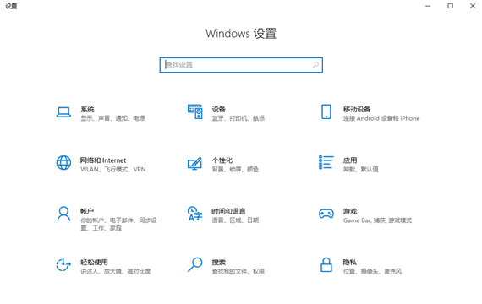Viewport: 482px width, 304px height.
Task: Open the 游戏 gamepad icon
Action: point(326,214)
